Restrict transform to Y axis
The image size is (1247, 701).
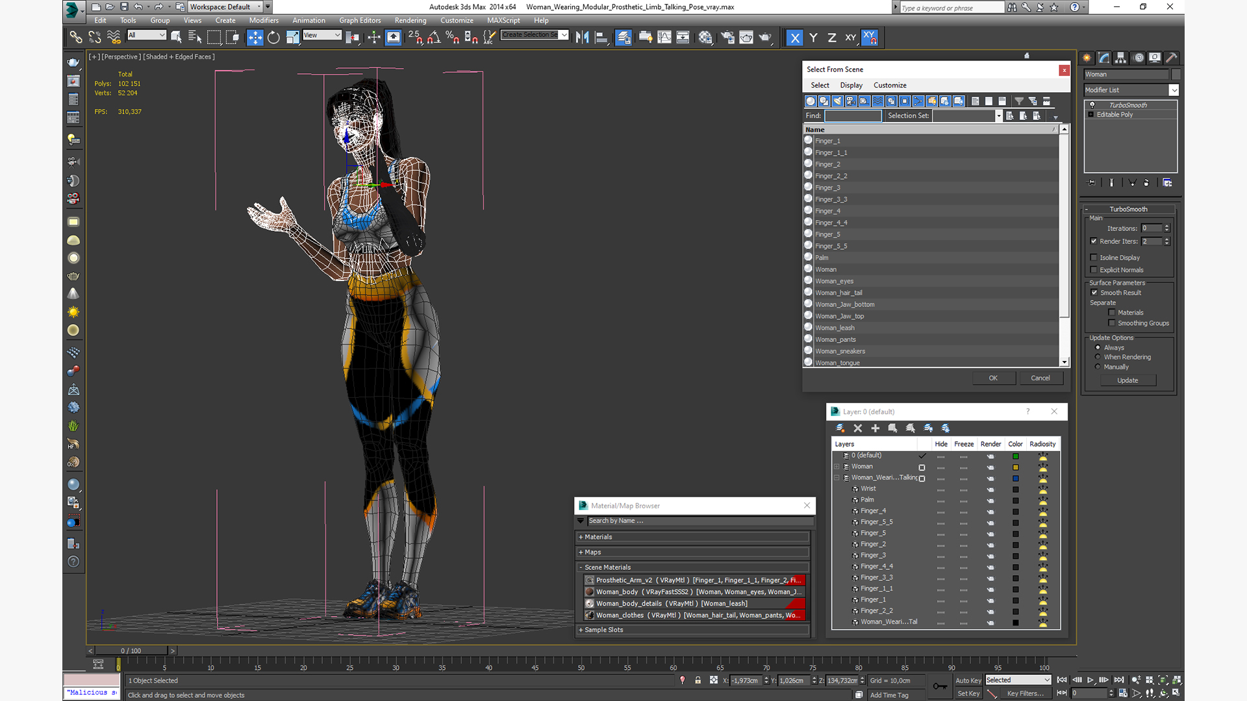(x=813, y=38)
